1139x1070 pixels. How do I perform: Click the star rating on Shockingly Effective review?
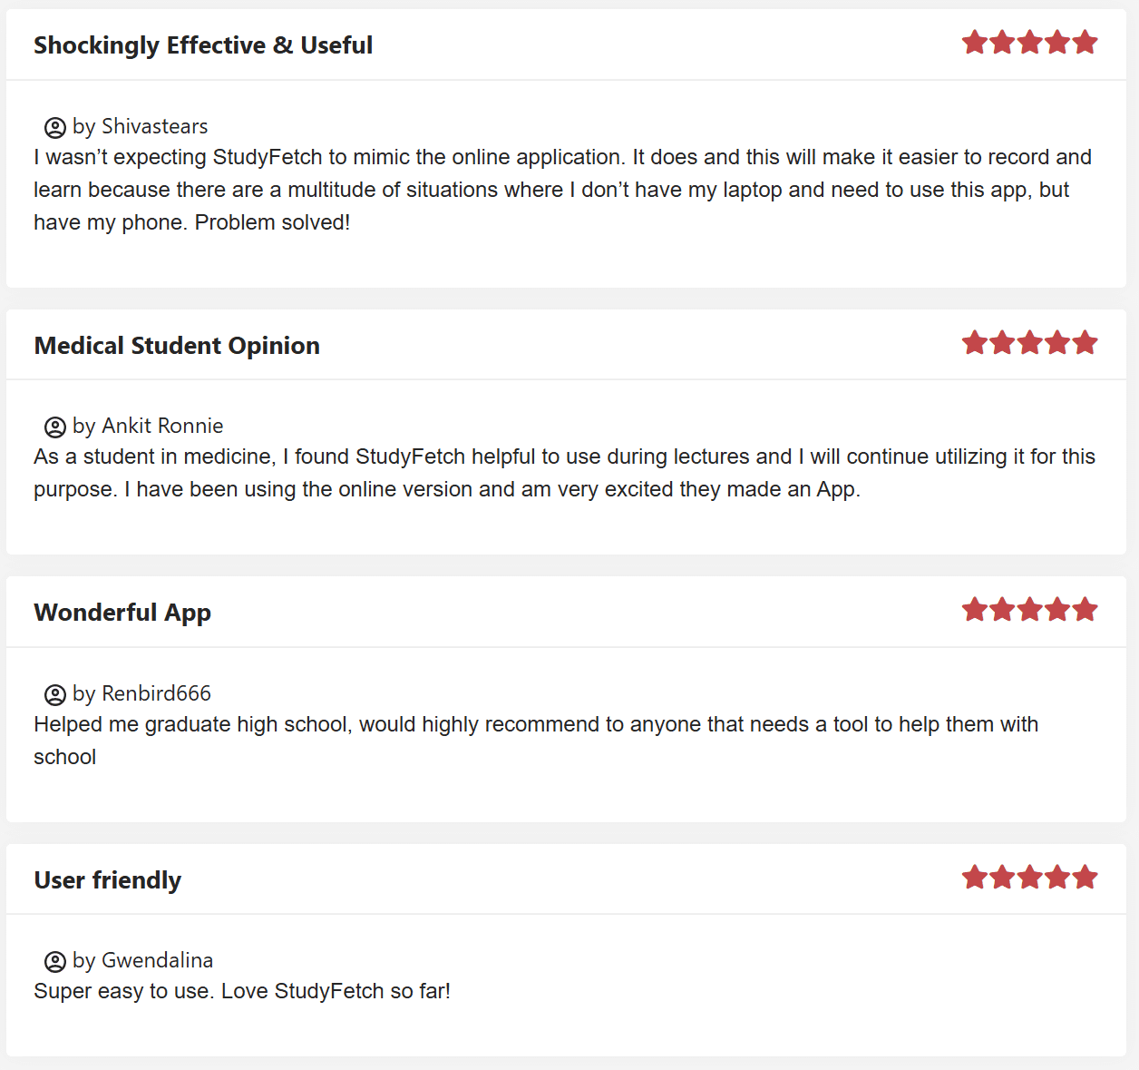pos(1029,43)
